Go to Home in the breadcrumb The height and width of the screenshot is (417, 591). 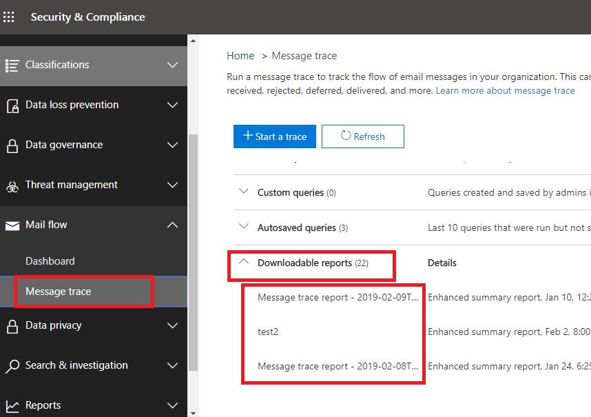point(240,56)
